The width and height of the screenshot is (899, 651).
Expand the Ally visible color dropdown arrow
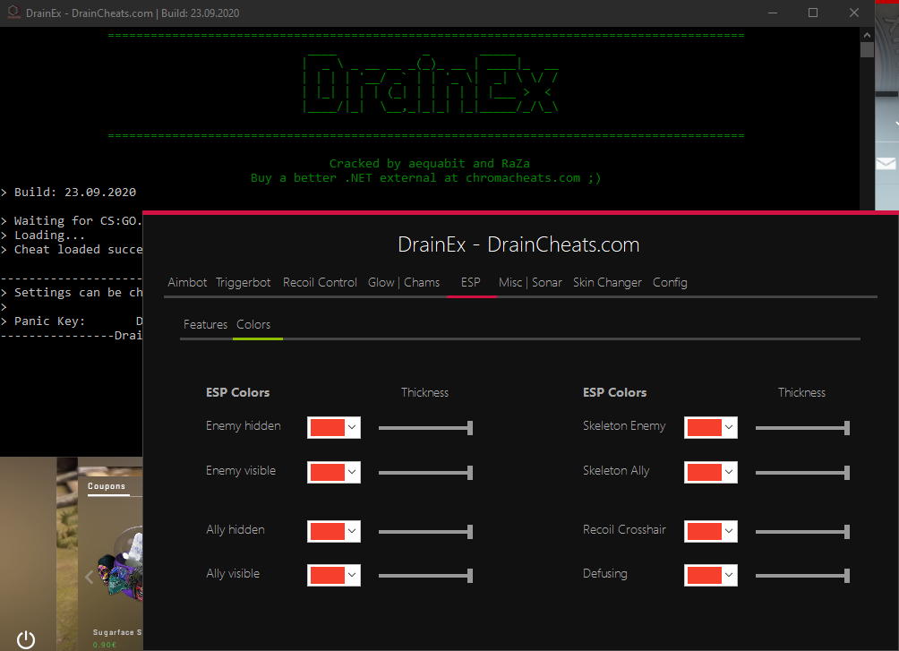pos(352,575)
